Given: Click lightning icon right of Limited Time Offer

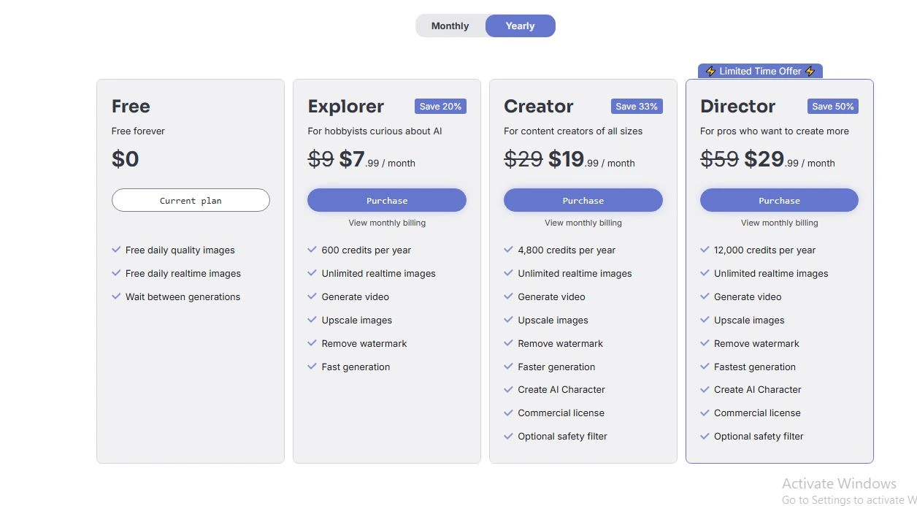Looking at the screenshot, I should click(810, 71).
